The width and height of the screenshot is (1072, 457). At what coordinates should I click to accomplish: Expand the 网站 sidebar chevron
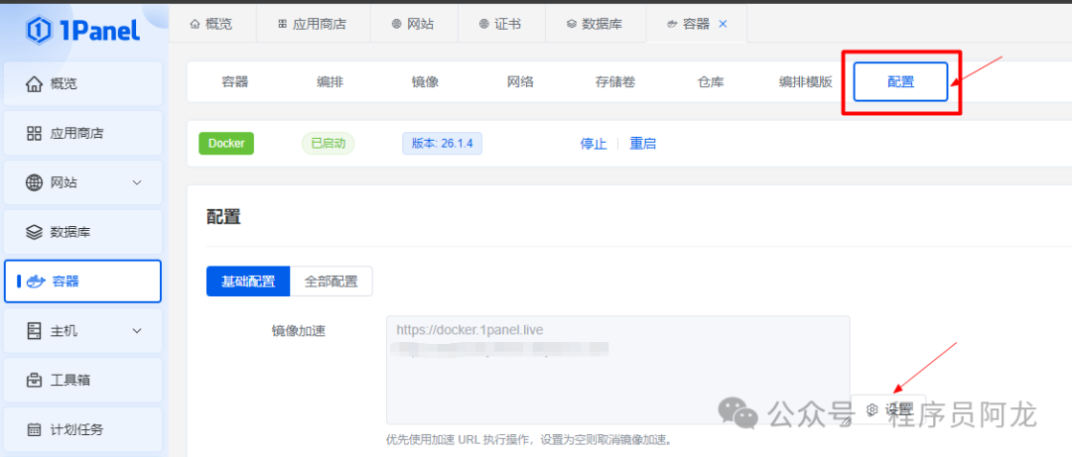coord(137,182)
